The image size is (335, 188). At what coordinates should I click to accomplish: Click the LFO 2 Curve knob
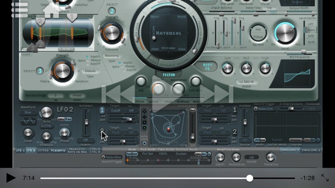click(28, 132)
